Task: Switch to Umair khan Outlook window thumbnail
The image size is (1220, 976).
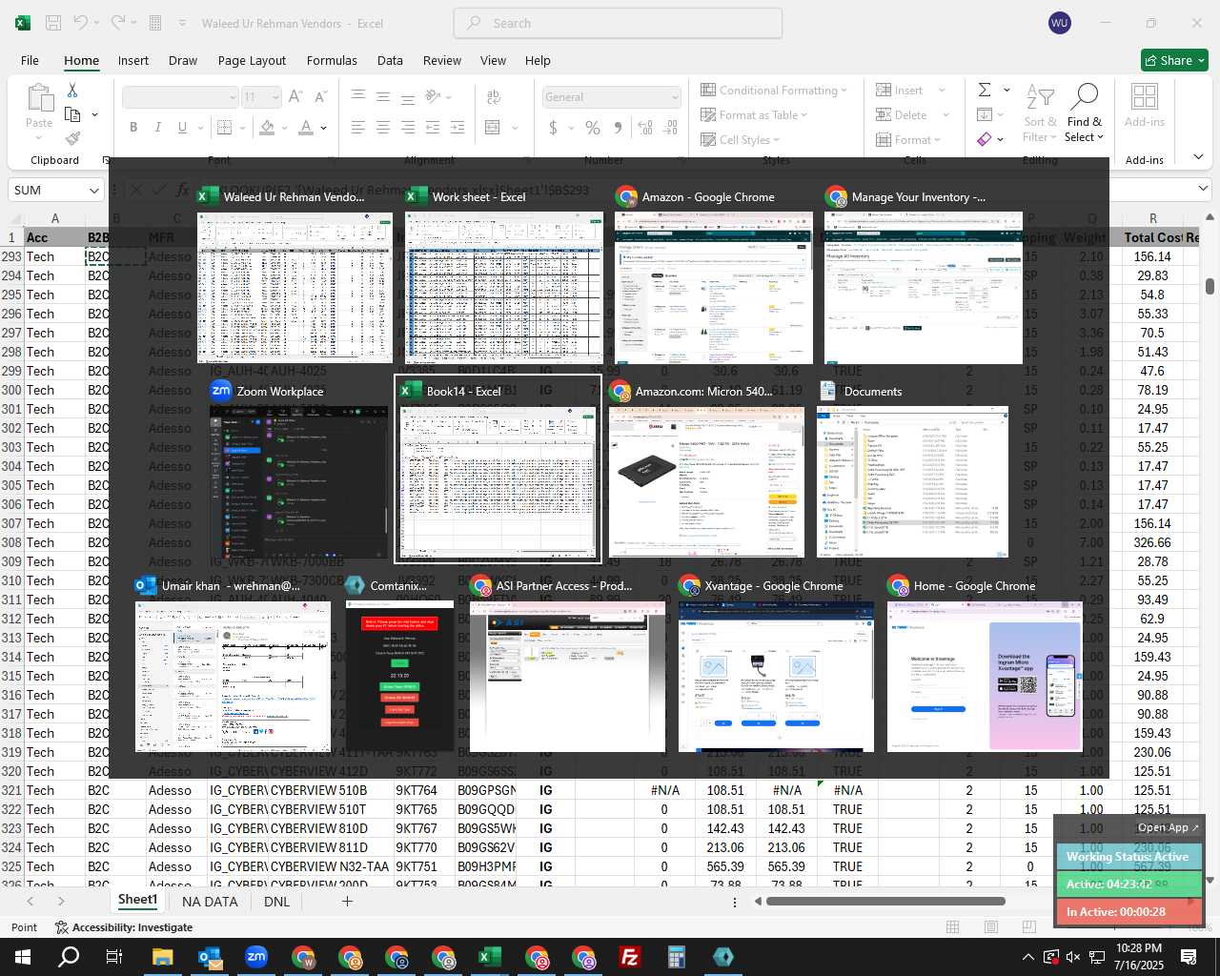Action: pyautogui.click(x=234, y=677)
